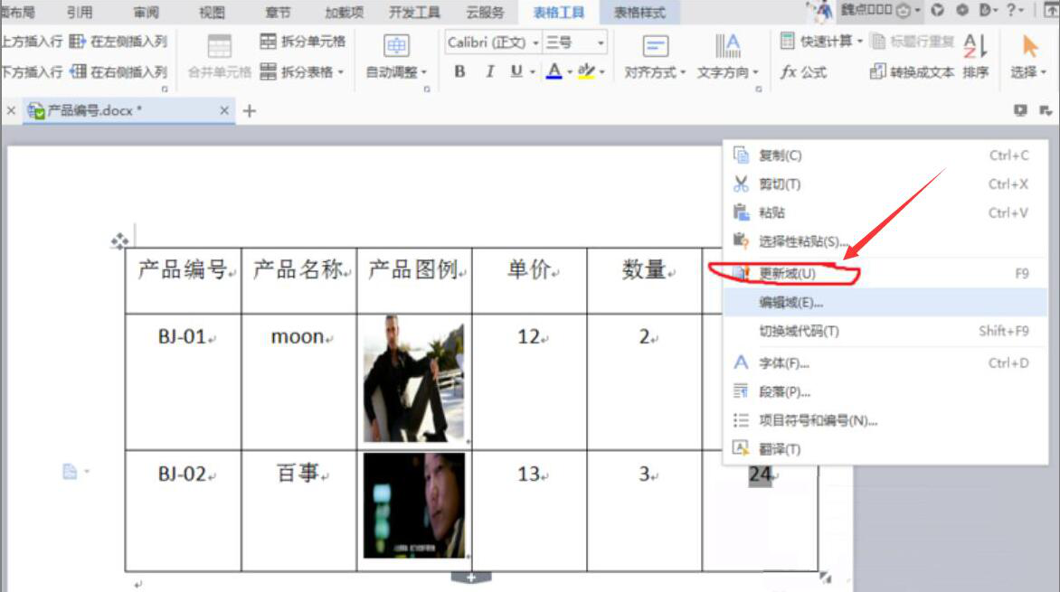Open the Split Table option
This screenshot has height=592, width=1060.
302,71
